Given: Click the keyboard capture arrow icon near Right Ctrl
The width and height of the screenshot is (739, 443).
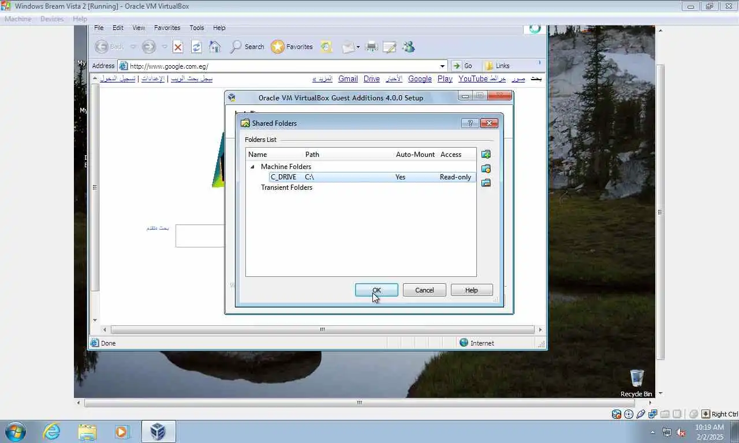Looking at the screenshot, I should 706,414.
